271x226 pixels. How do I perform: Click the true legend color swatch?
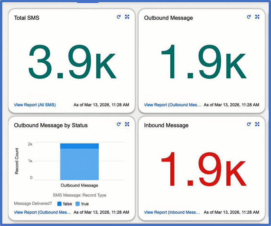[x=77, y=204]
